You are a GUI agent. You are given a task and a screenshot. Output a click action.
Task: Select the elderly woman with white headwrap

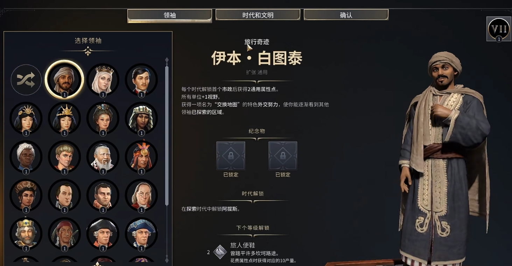point(26,157)
